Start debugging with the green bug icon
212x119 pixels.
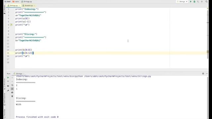tap(194, 2)
